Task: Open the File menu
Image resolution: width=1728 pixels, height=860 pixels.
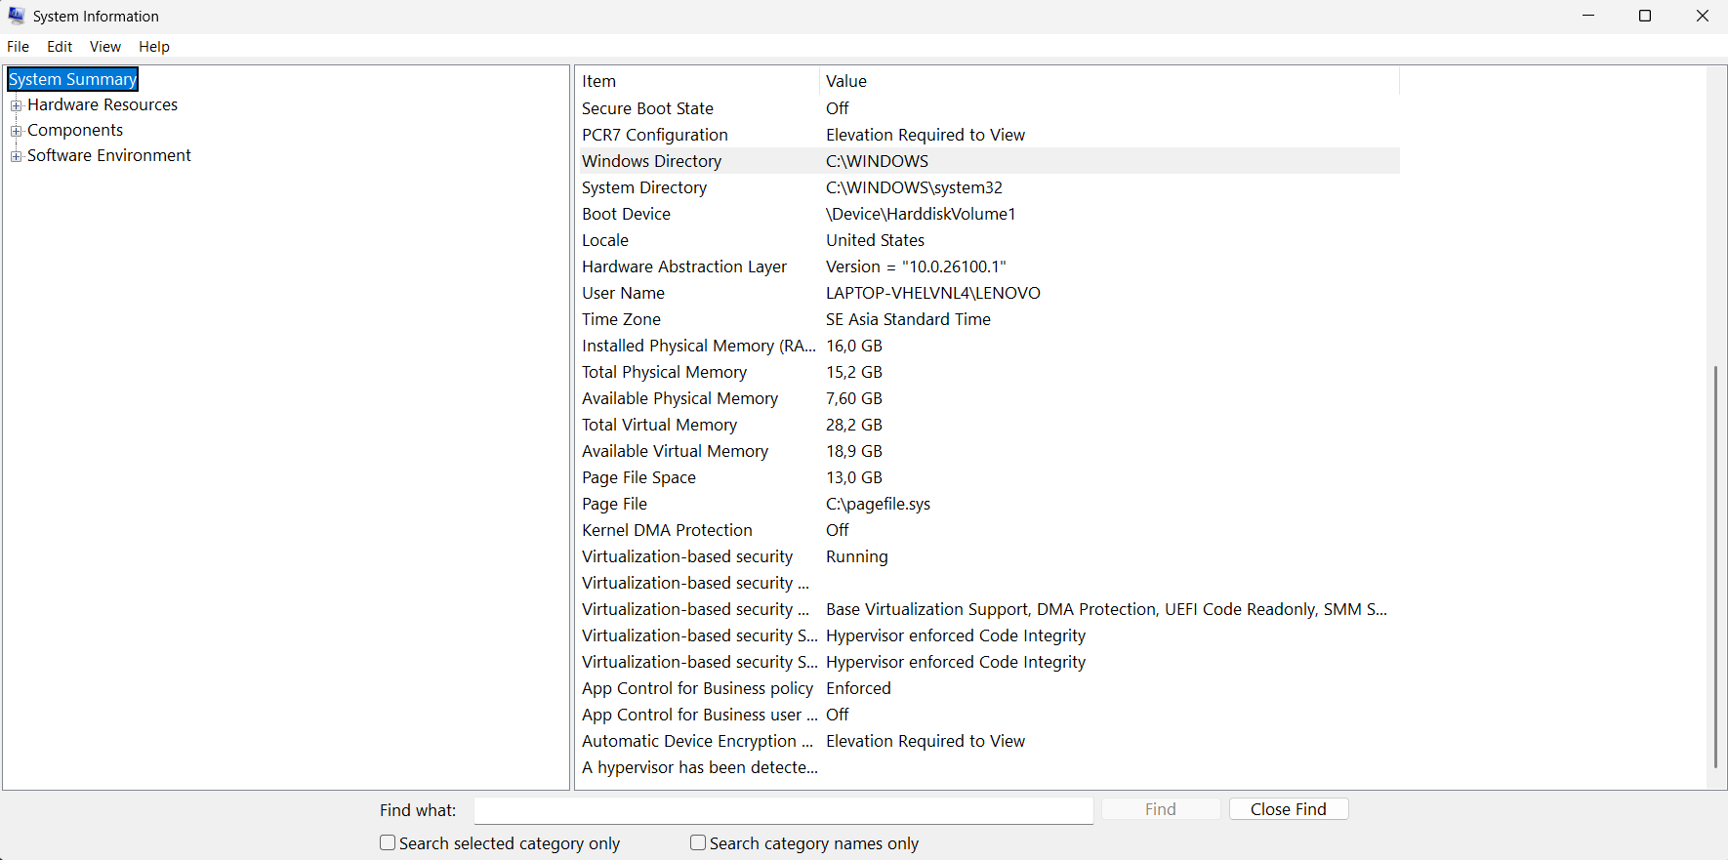Action: [x=19, y=47]
